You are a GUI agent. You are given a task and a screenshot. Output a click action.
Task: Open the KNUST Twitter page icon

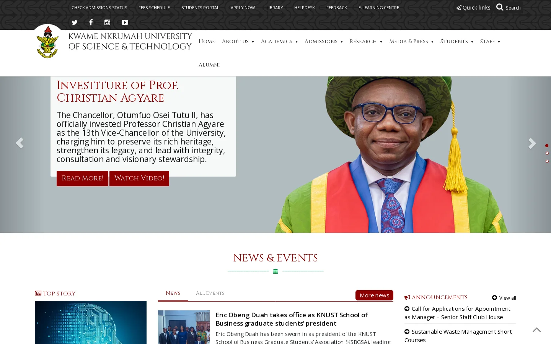pyautogui.click(x=75, y=23)
